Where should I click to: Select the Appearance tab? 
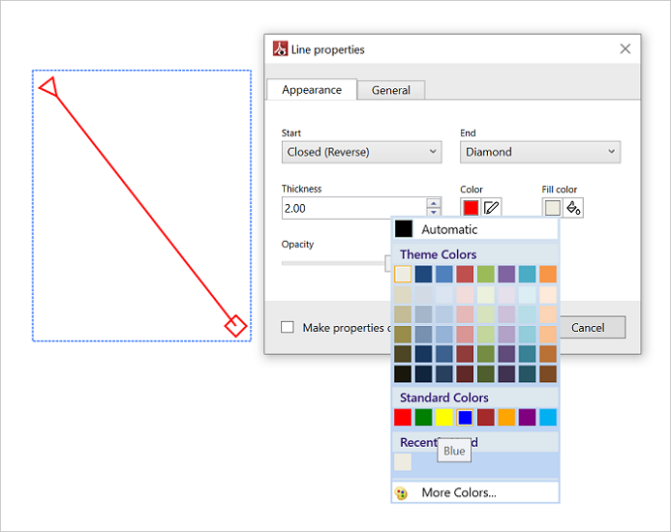(312, 90)
